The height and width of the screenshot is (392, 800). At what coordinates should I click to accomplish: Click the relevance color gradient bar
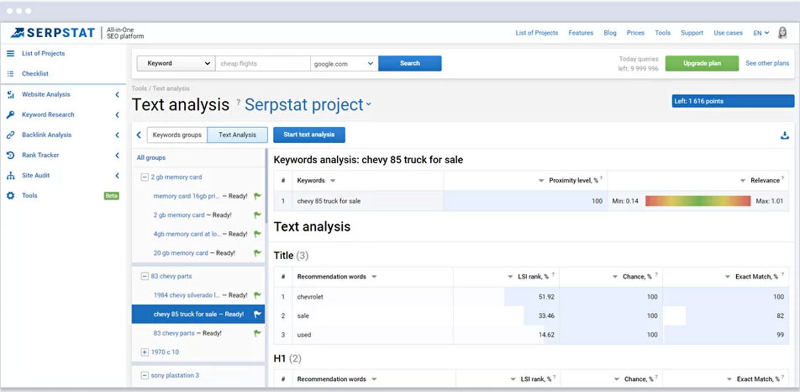tap(697, 201)
